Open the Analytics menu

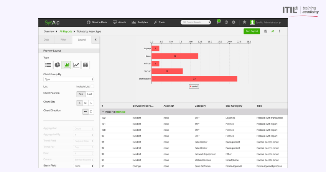pos(140,22)
